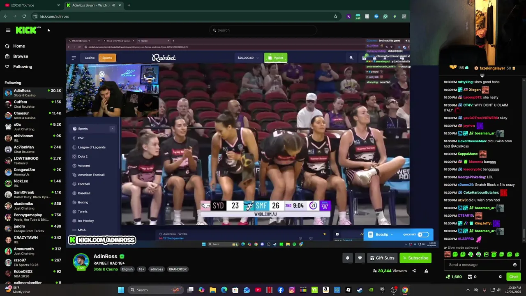Launch Steam from the taskbar
This screenshot has width=526, height=296.
[x=360, y=290]
